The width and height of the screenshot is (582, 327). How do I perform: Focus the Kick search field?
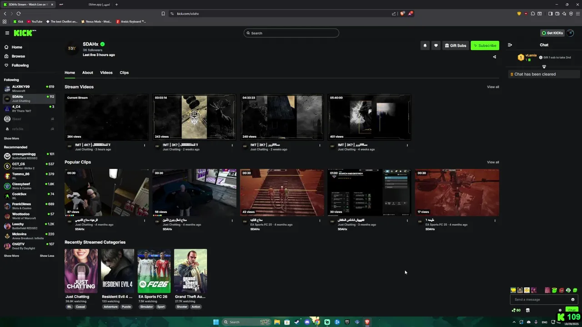click(x=291, y=33)
